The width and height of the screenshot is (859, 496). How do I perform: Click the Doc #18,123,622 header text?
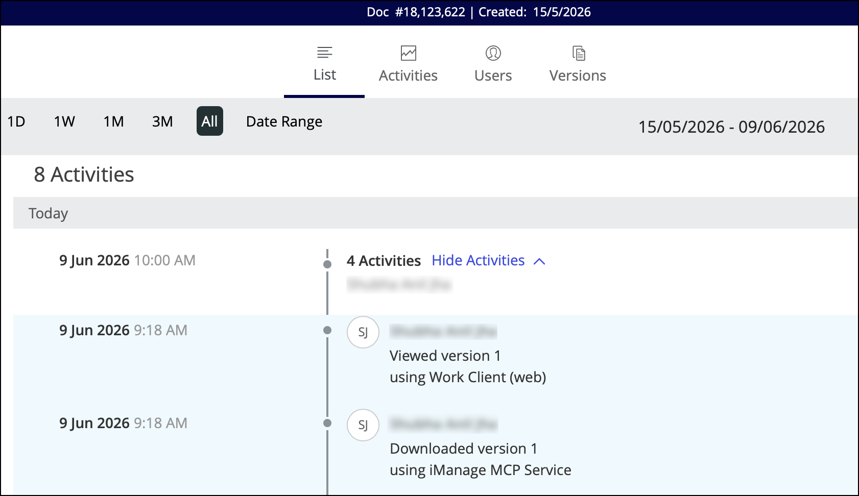[416, 12]
